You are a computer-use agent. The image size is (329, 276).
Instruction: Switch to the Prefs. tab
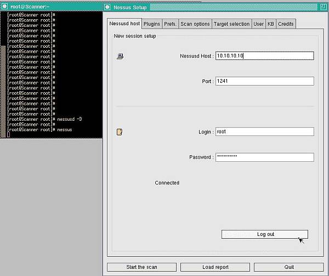[170, 24]
